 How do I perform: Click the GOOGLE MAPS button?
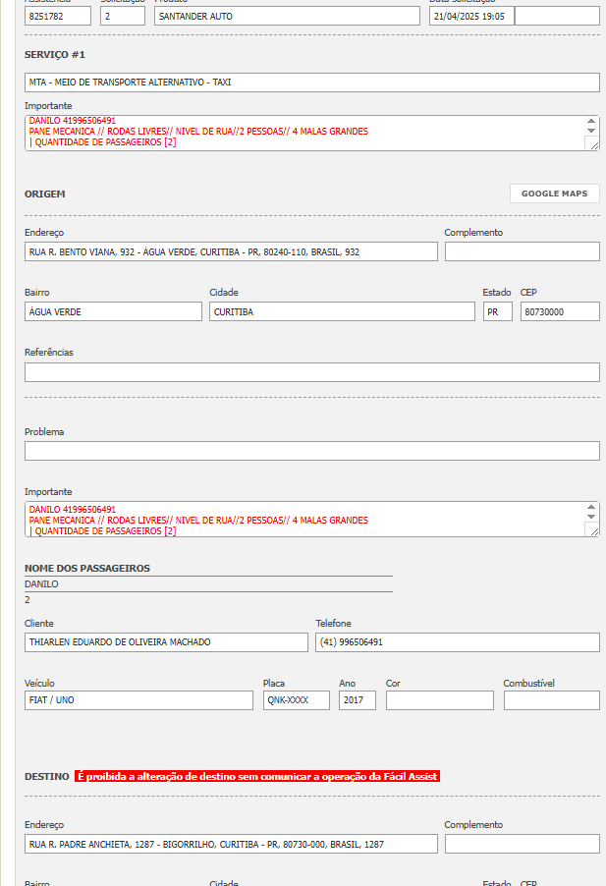pyautogui.click(x=554, y=194)
